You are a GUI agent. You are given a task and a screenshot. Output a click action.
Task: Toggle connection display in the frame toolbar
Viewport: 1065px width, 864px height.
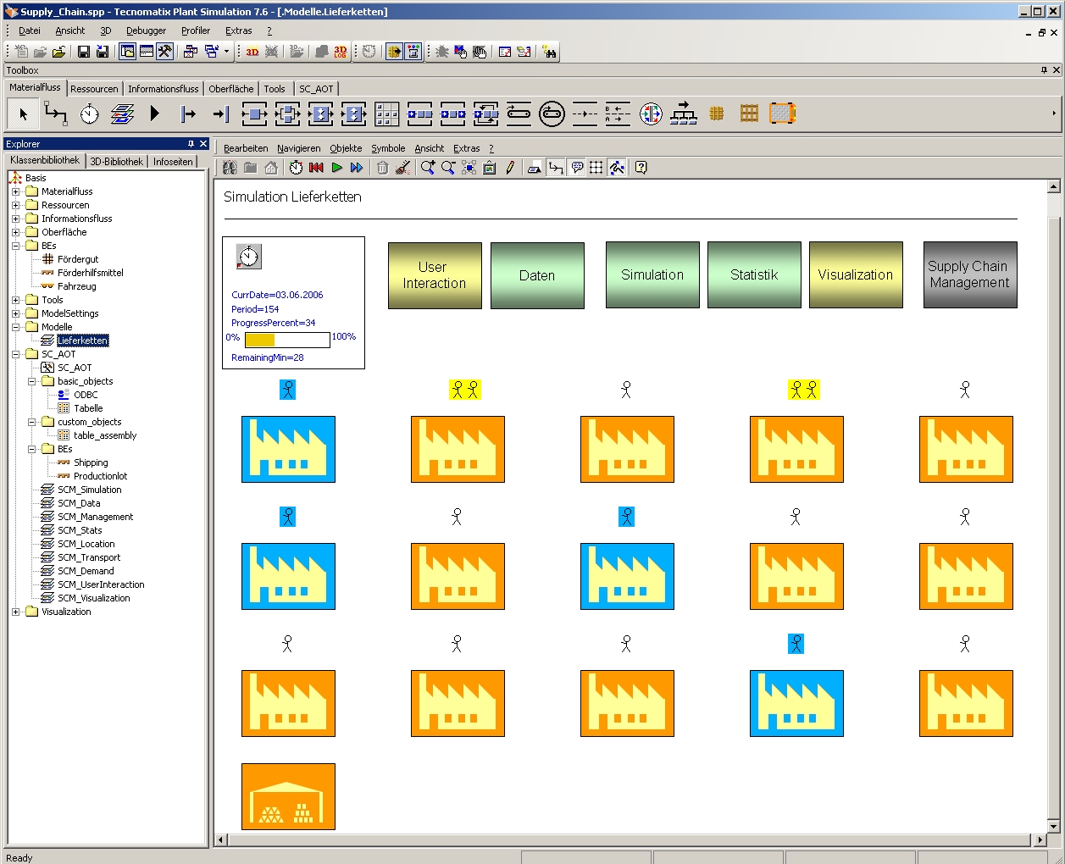click(555, 168)
